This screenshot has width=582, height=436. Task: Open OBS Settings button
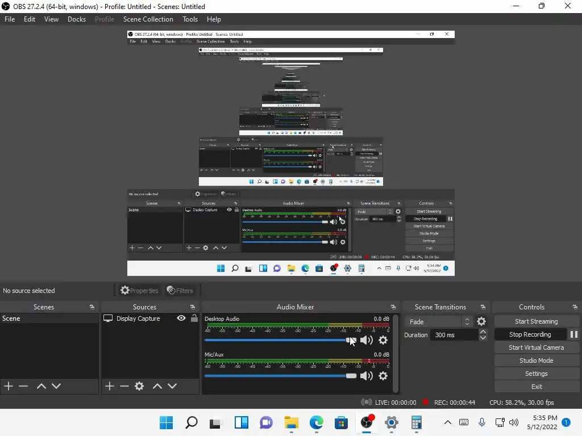(537, 374)
